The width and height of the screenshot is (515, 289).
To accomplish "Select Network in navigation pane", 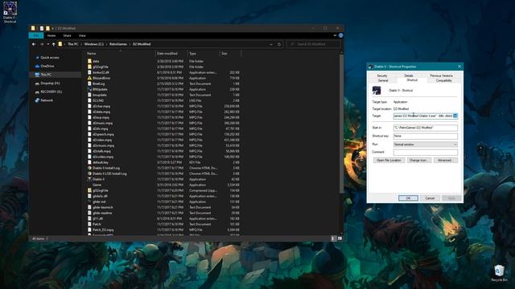I will tap(47, 100).
